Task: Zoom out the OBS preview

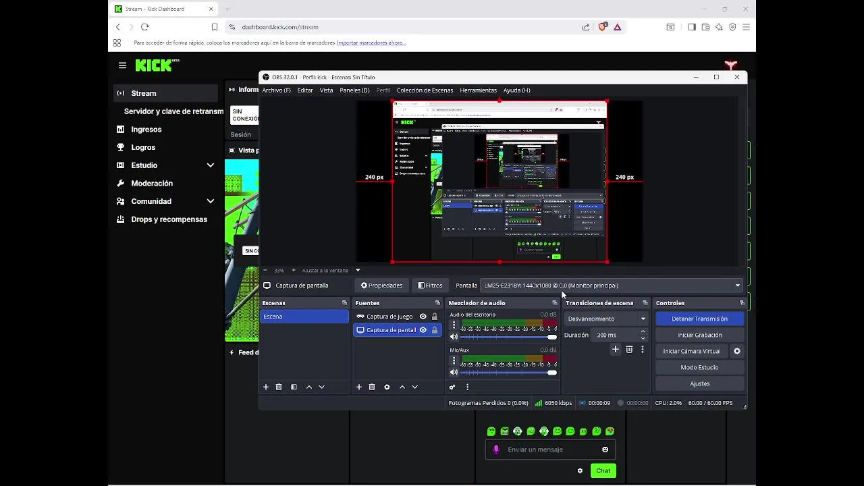Action: pos(266,270)
